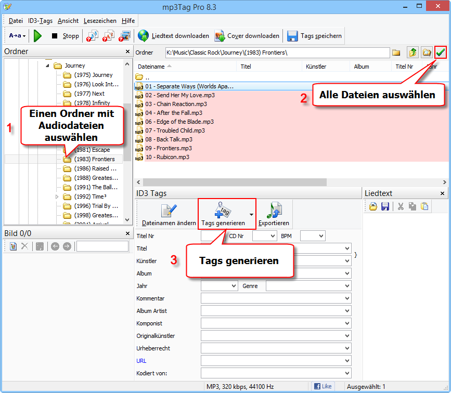Image resolution: width=451 pixels, height=393 pixels.
Task: Click the add image icon in Bild panel
Action: [14, 246]
